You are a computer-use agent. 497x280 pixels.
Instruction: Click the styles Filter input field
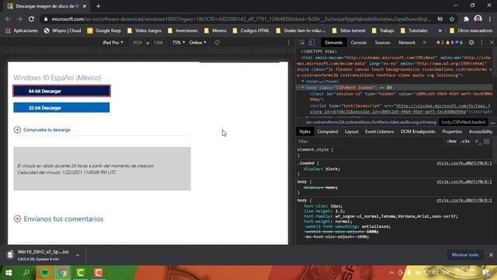(x=370, y=142)
